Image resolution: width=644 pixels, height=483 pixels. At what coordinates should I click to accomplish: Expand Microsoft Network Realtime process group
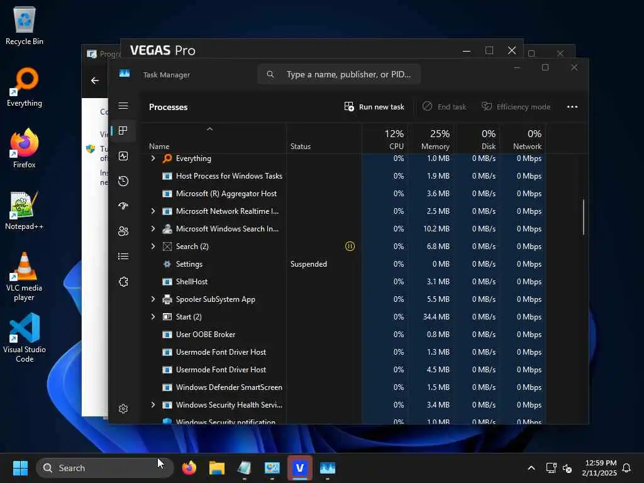tap(153, 211)
